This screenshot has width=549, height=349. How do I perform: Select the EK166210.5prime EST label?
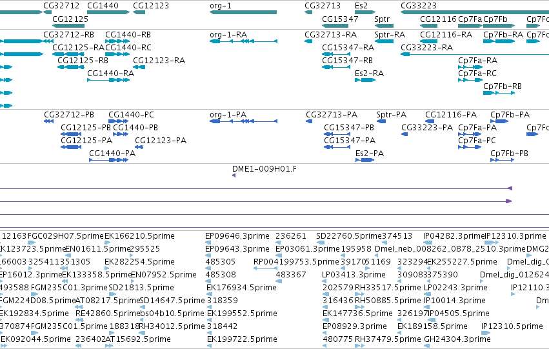pos(139,236)
